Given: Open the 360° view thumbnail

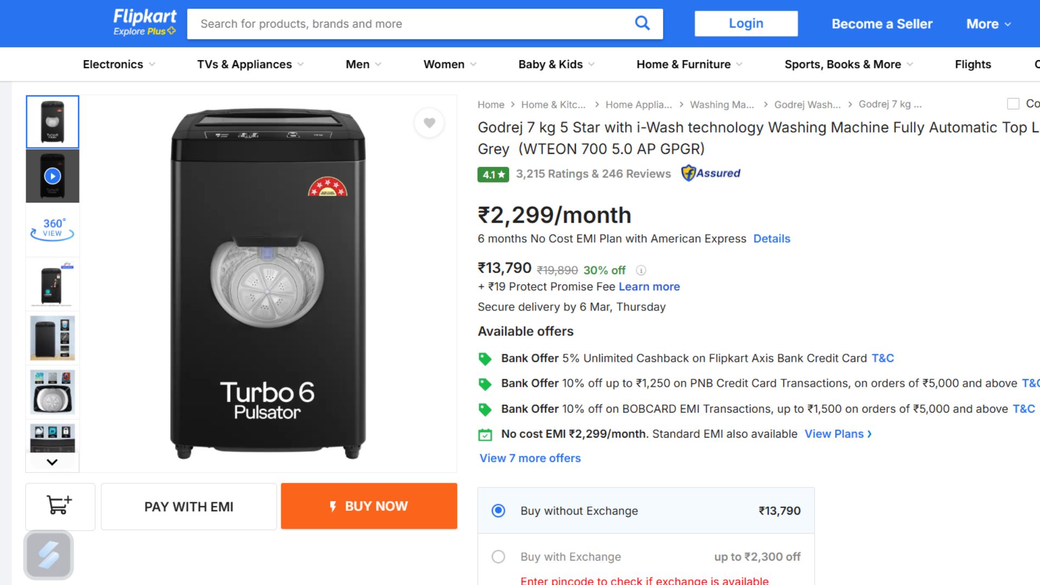Looking at the screenshot, I should (x=53, y=230).
